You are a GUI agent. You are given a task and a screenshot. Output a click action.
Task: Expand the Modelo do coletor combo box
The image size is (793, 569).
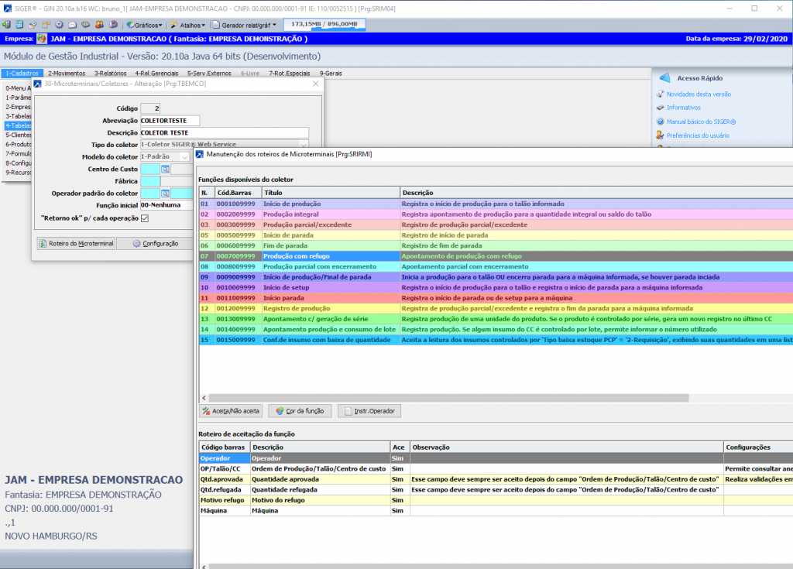tap(185, 156)
